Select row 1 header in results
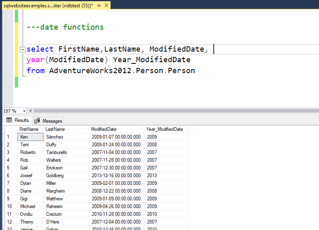This screenshot has height=230, width=319. pyautogui.click(x=11, y=137)
